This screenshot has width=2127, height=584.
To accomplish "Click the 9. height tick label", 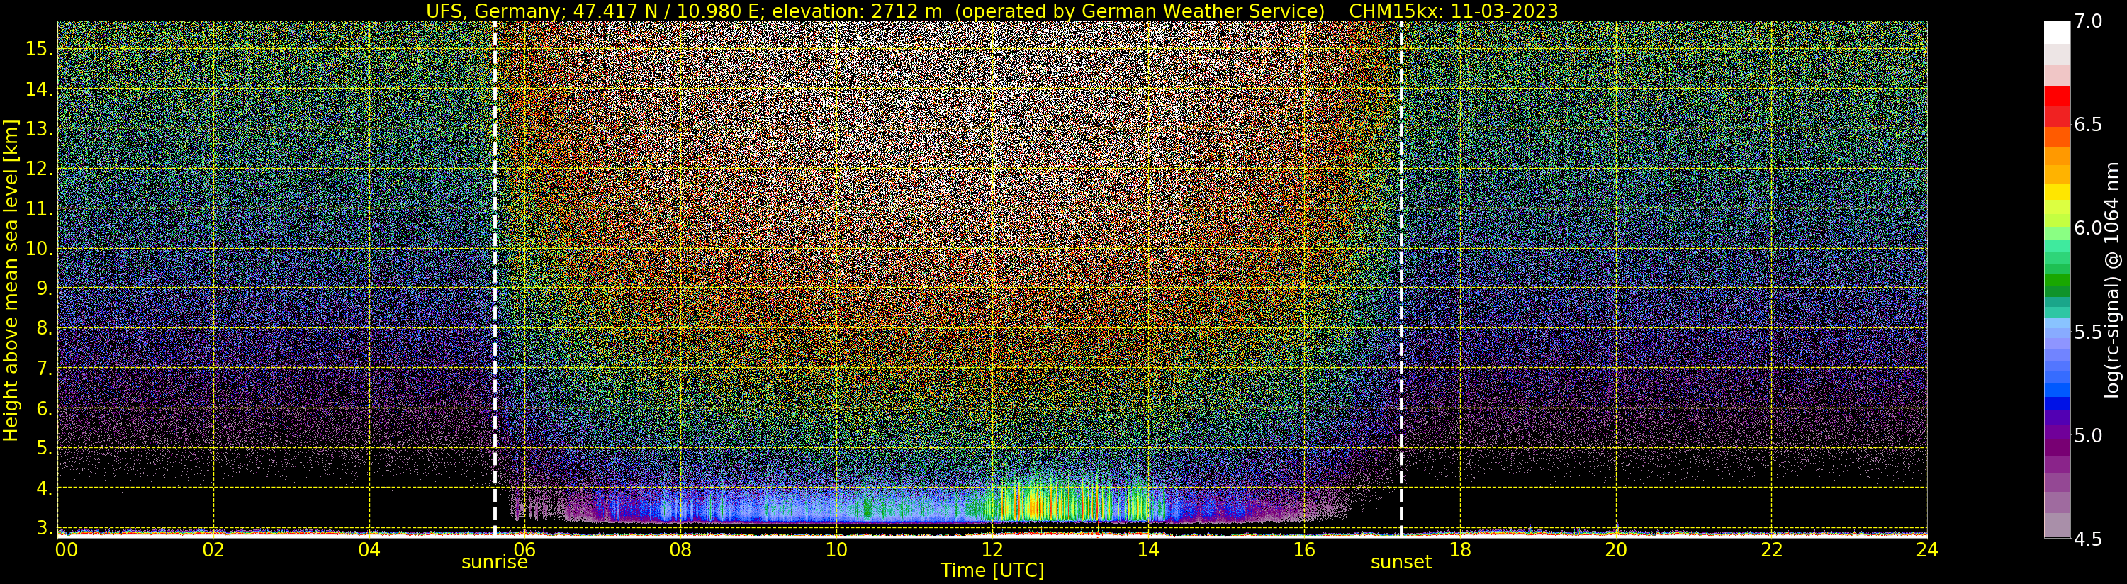I will 44,288.
